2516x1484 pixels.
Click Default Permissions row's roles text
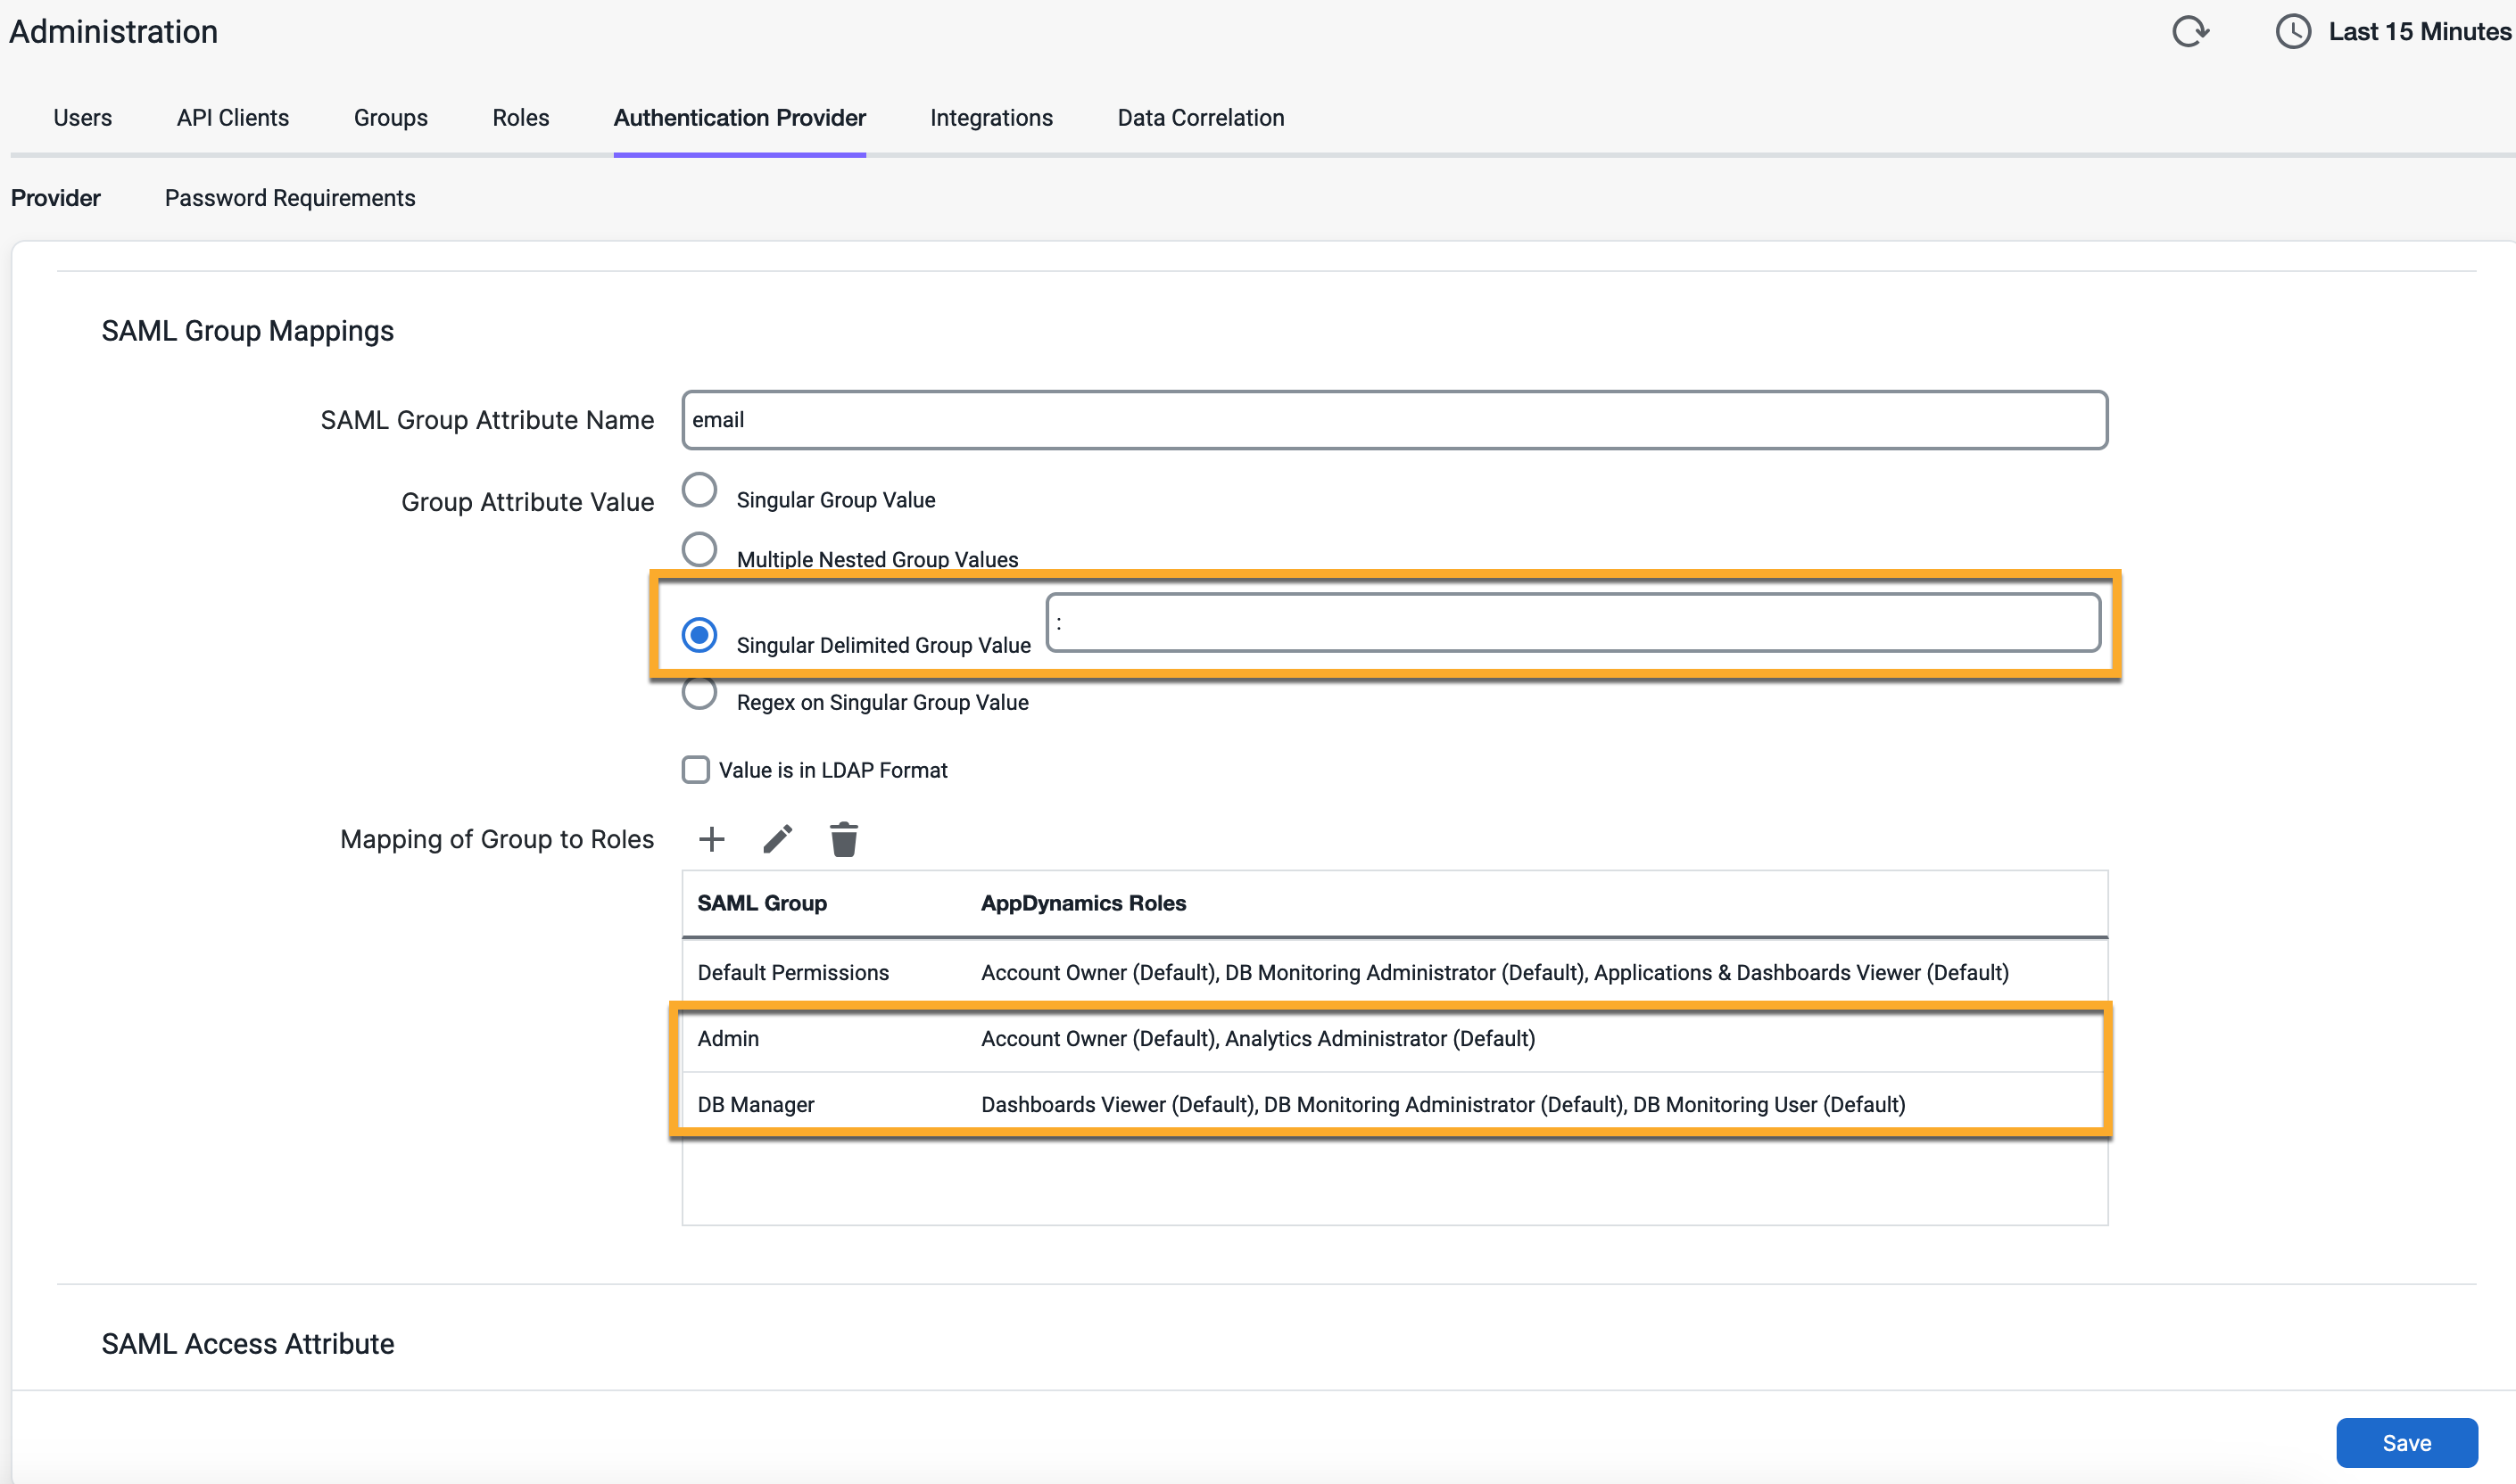click(x=1494, y=972)
